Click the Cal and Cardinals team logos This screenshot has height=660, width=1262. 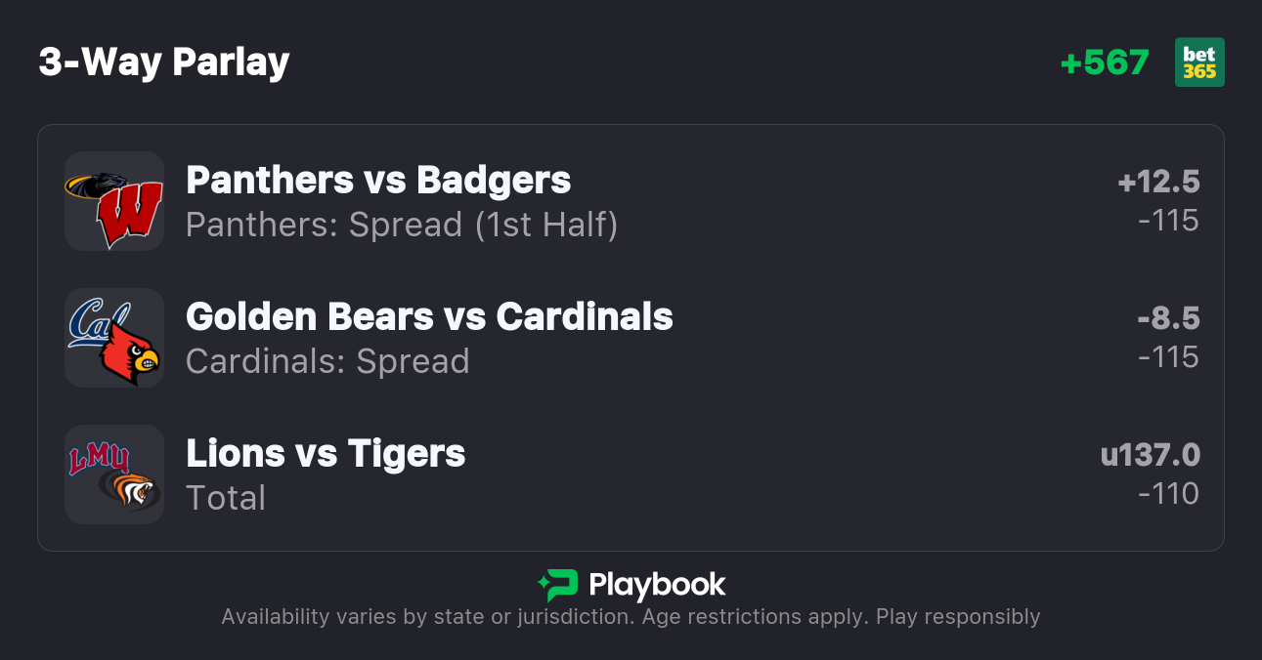click(113, 338)
